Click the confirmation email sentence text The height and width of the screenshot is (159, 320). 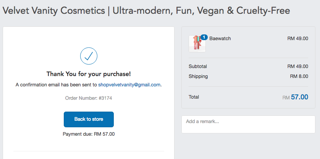tap(89, 84)
